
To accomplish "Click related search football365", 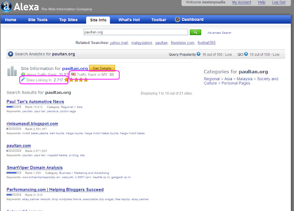I will pos(207,43).
